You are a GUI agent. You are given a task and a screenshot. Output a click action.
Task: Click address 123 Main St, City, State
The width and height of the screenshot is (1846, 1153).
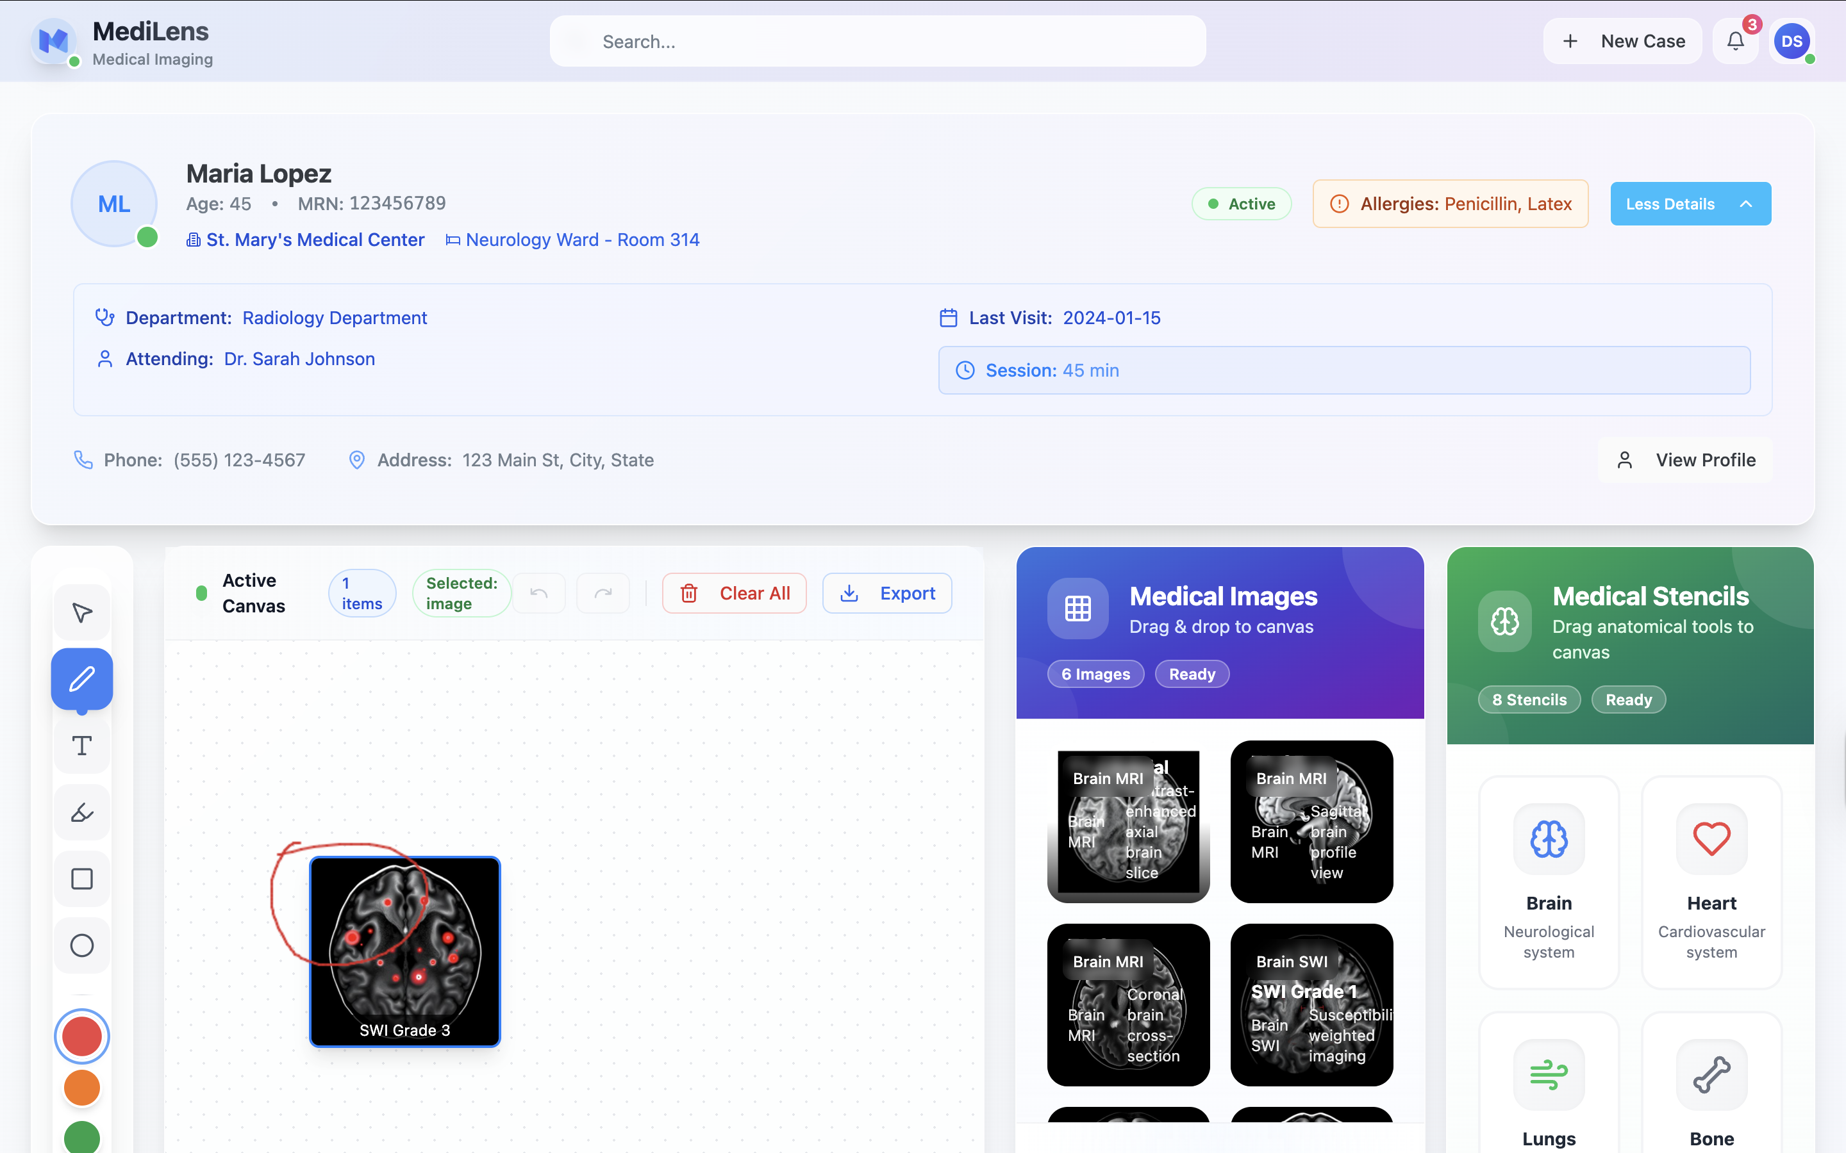click(x=558, y=460)
